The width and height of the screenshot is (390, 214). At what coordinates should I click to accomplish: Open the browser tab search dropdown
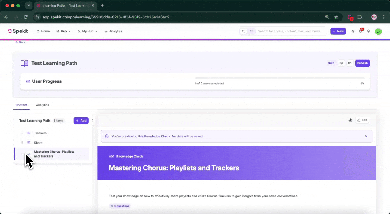click(x=29, y=6)
